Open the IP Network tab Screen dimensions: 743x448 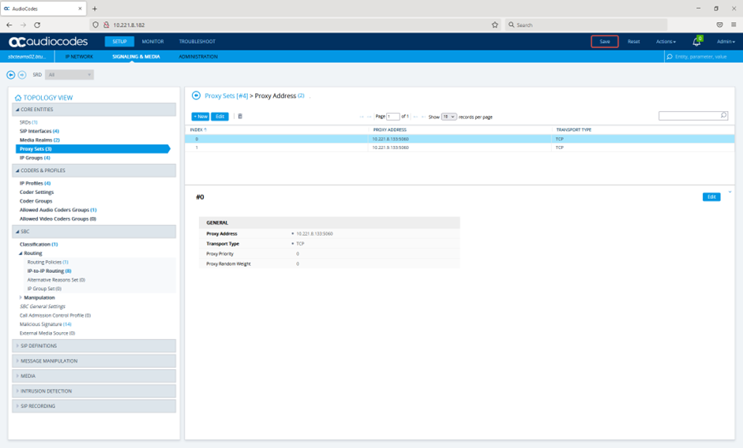pyautogui.click(x=79, y=57)
